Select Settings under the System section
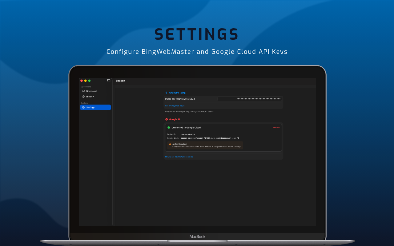394x246 pixels. pos(90,107)
